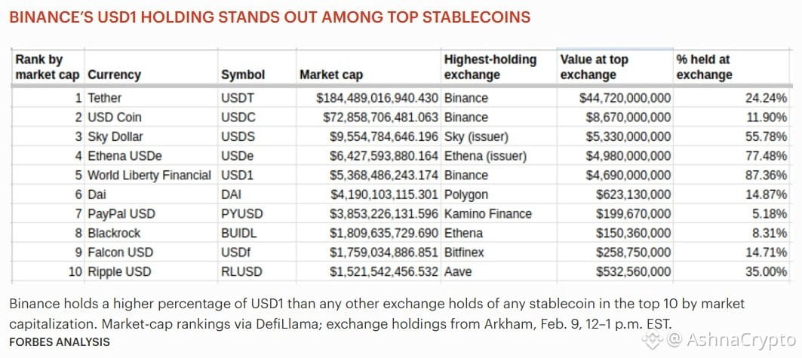Select the % held at exchange header
The height and width of the screenshot is (358, 802).
pyautogui.click(x=705, y=67)
